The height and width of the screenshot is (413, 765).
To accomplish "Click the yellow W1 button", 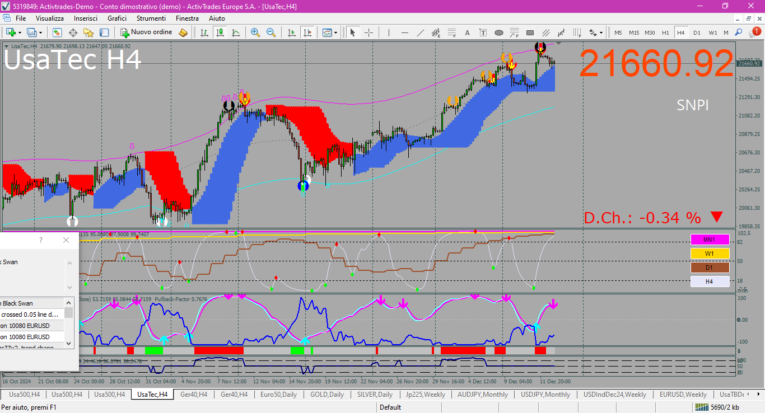I will tap(710, 254).
